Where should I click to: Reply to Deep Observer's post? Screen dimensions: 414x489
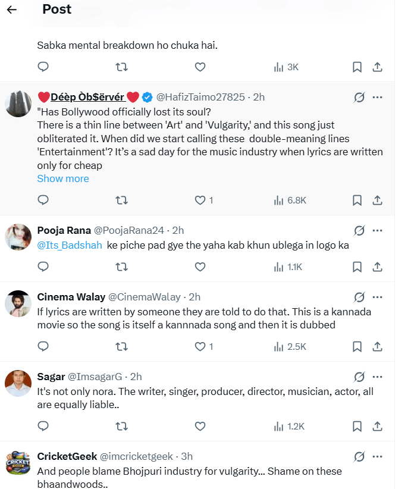point(43,200)
